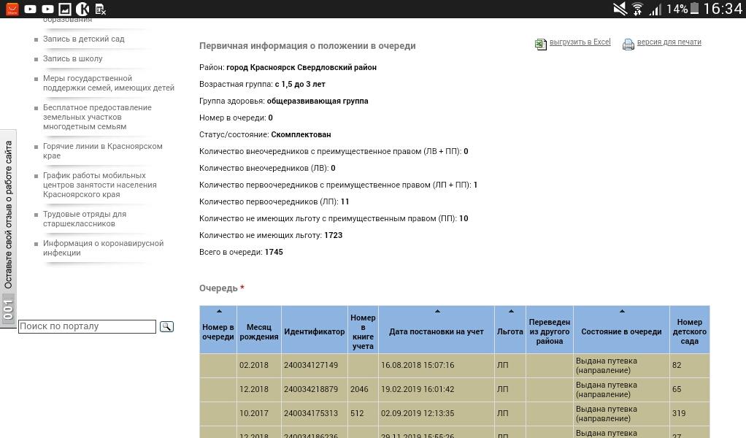The width and height of the screenshot is (746, 438).
Task: Tap the battery indicator showing 14%
Action: click(682, 9)
